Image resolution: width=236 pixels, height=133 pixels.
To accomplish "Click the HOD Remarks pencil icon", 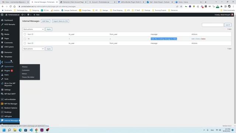I will [2, 24].
